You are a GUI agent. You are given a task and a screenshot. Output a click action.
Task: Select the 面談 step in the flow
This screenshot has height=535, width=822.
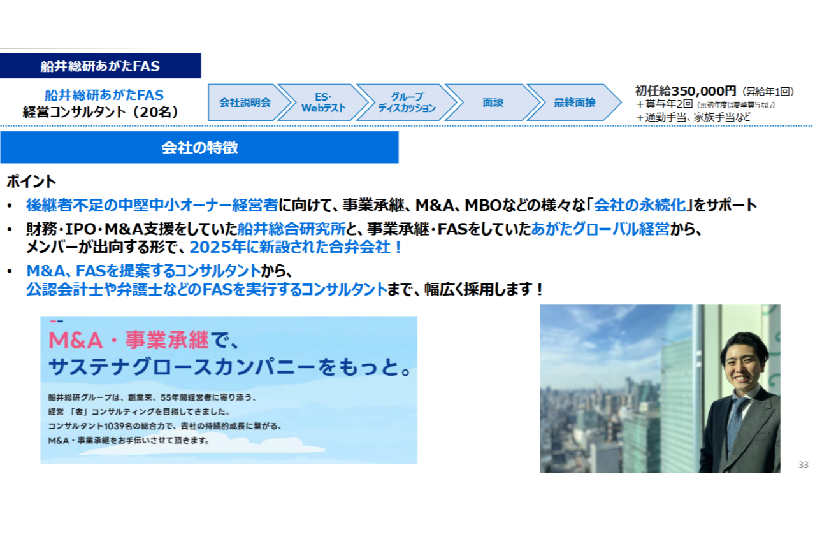click(x=492, y=103)
